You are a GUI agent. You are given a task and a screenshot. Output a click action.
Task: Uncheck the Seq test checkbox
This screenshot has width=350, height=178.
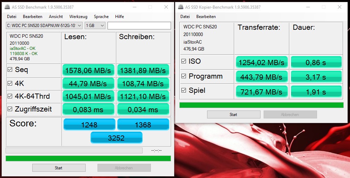pyautogui.click(x=10, y=70)
